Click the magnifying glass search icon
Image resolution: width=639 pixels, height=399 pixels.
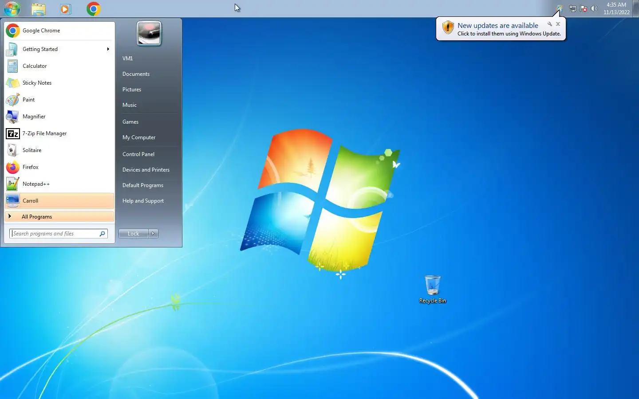pyautogui.click(x=103, y=234)
